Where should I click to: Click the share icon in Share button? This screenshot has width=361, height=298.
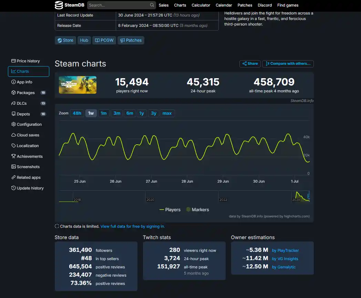(245, 63)
